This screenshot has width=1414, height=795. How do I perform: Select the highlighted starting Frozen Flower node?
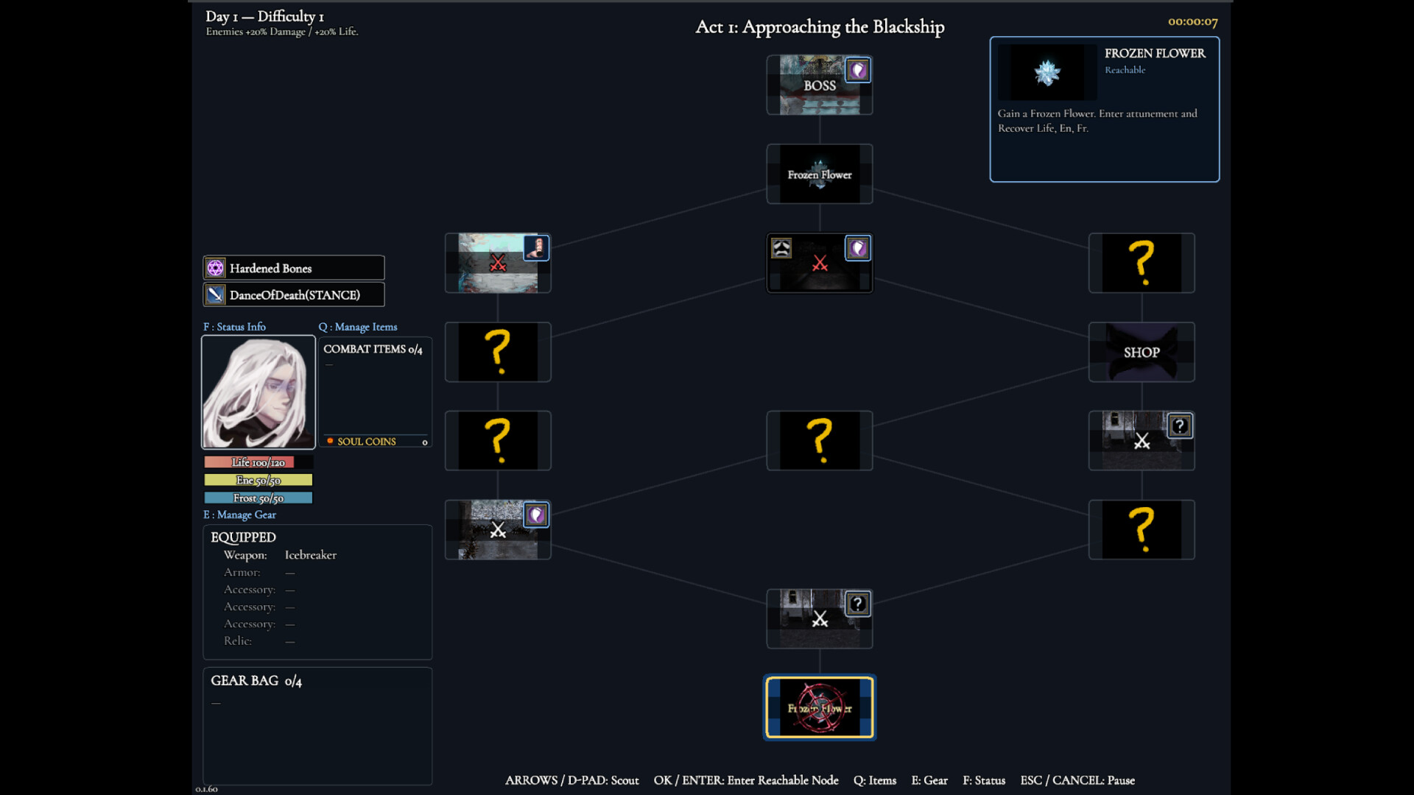pyautogui.click(x=819, y=707)
